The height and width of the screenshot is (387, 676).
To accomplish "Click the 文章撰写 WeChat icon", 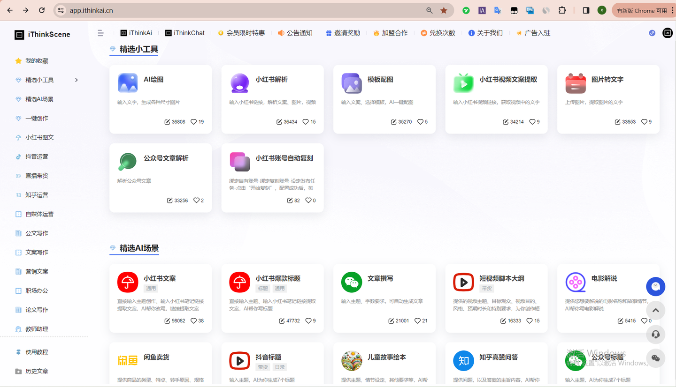I will pos(352,282).
